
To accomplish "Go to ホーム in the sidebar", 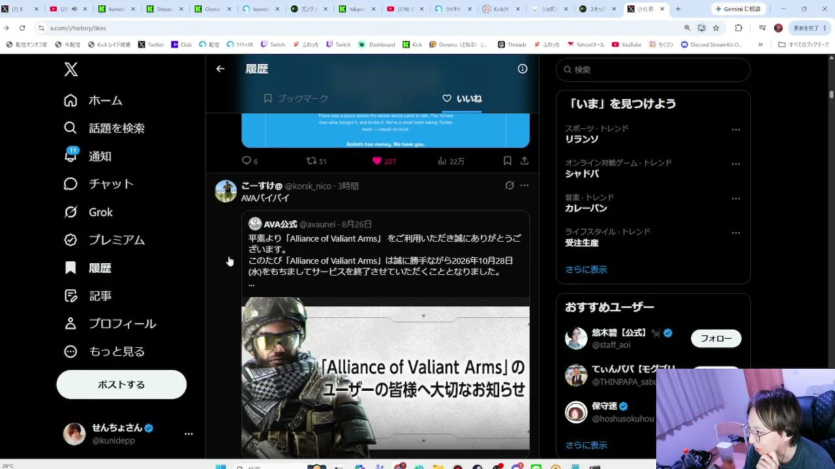I will tap(93, 100).
